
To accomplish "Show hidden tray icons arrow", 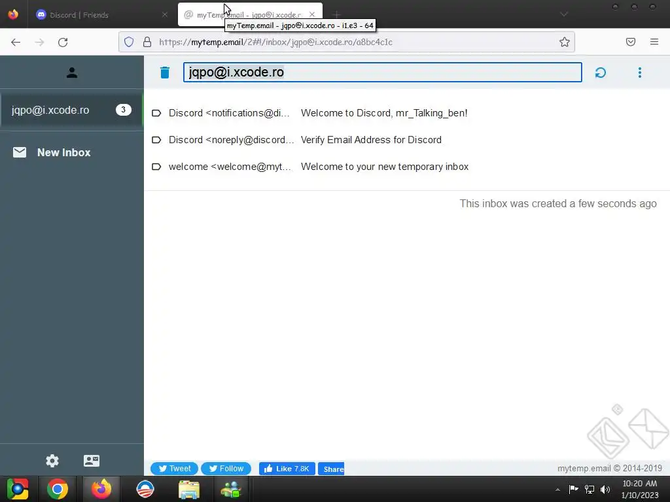I will click(557, 490).
